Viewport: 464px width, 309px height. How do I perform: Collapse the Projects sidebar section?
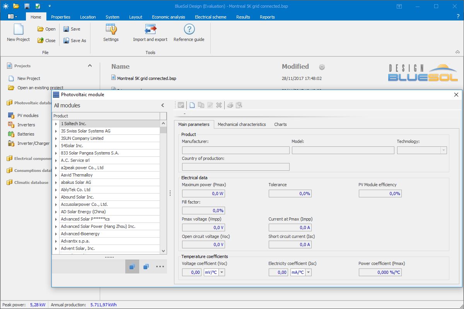click(x=90, y=66)
